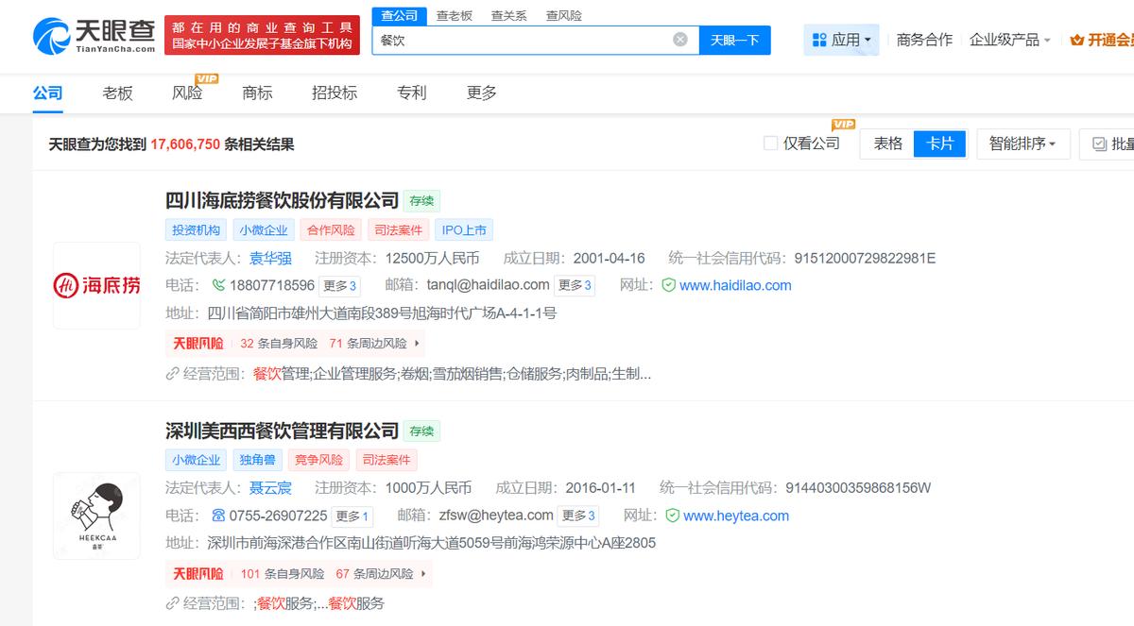Viewport: 1134px width, 626px height.
Task: Open the 智能排序 sort dropdown
Action: 1022,144
